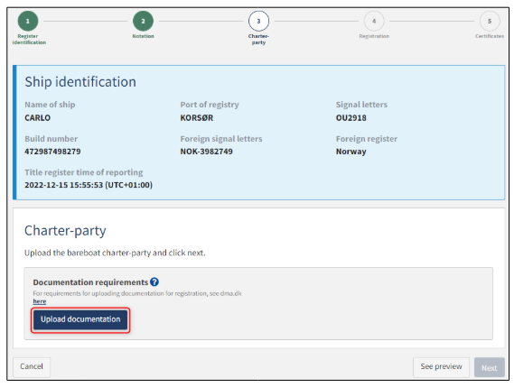Click the Charter-party step label
This screenshot has height=387, width=514.
[x=258, y=40]
